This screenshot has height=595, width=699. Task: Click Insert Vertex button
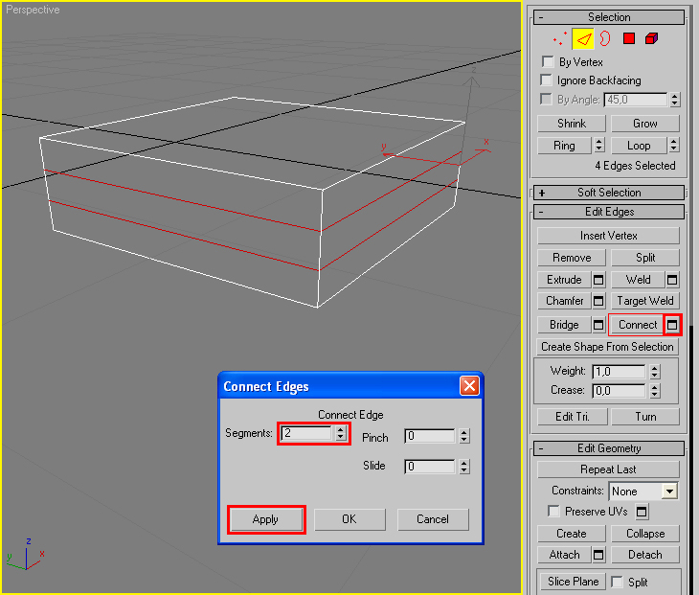click(608, 236)
